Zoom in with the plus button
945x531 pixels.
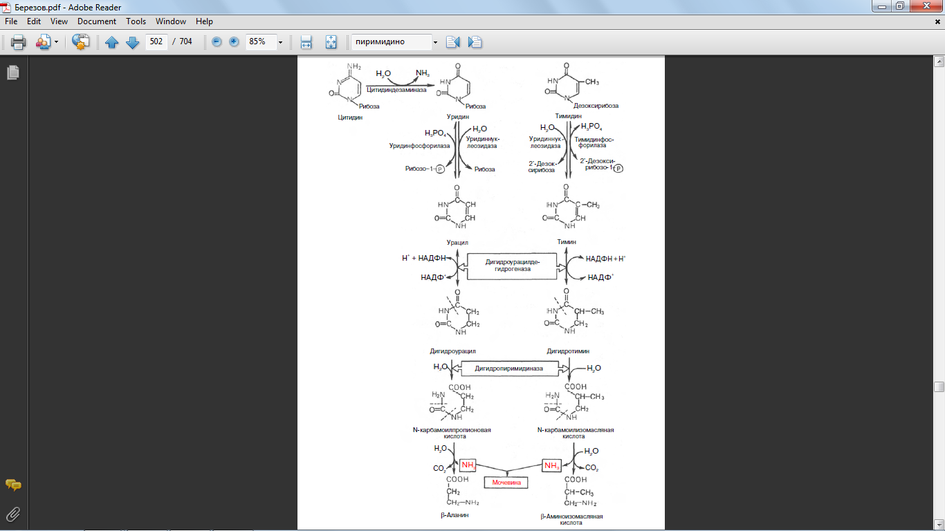point(234,42)
